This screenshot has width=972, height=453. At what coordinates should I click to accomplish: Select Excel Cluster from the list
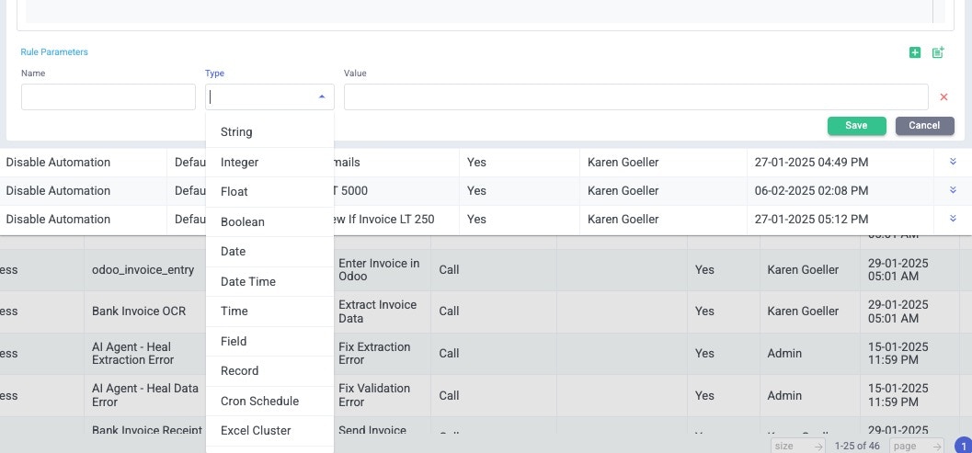pos(256,430)
